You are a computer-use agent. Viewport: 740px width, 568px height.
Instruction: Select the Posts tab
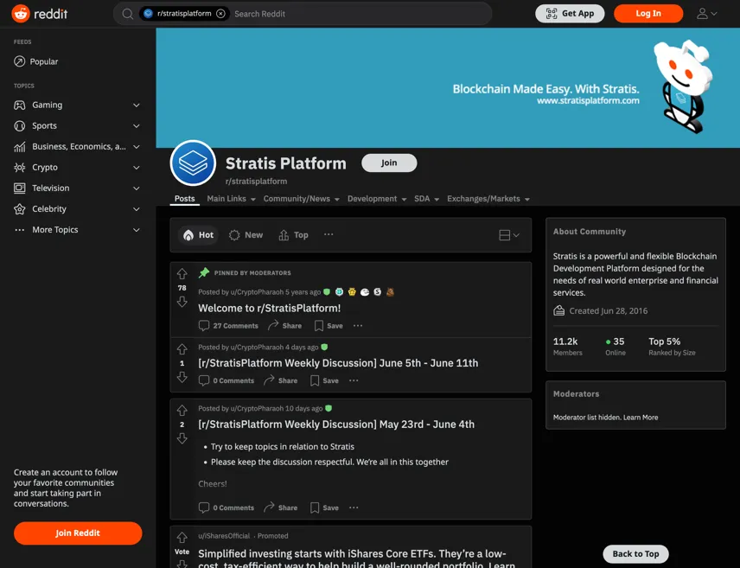[184, 199]
